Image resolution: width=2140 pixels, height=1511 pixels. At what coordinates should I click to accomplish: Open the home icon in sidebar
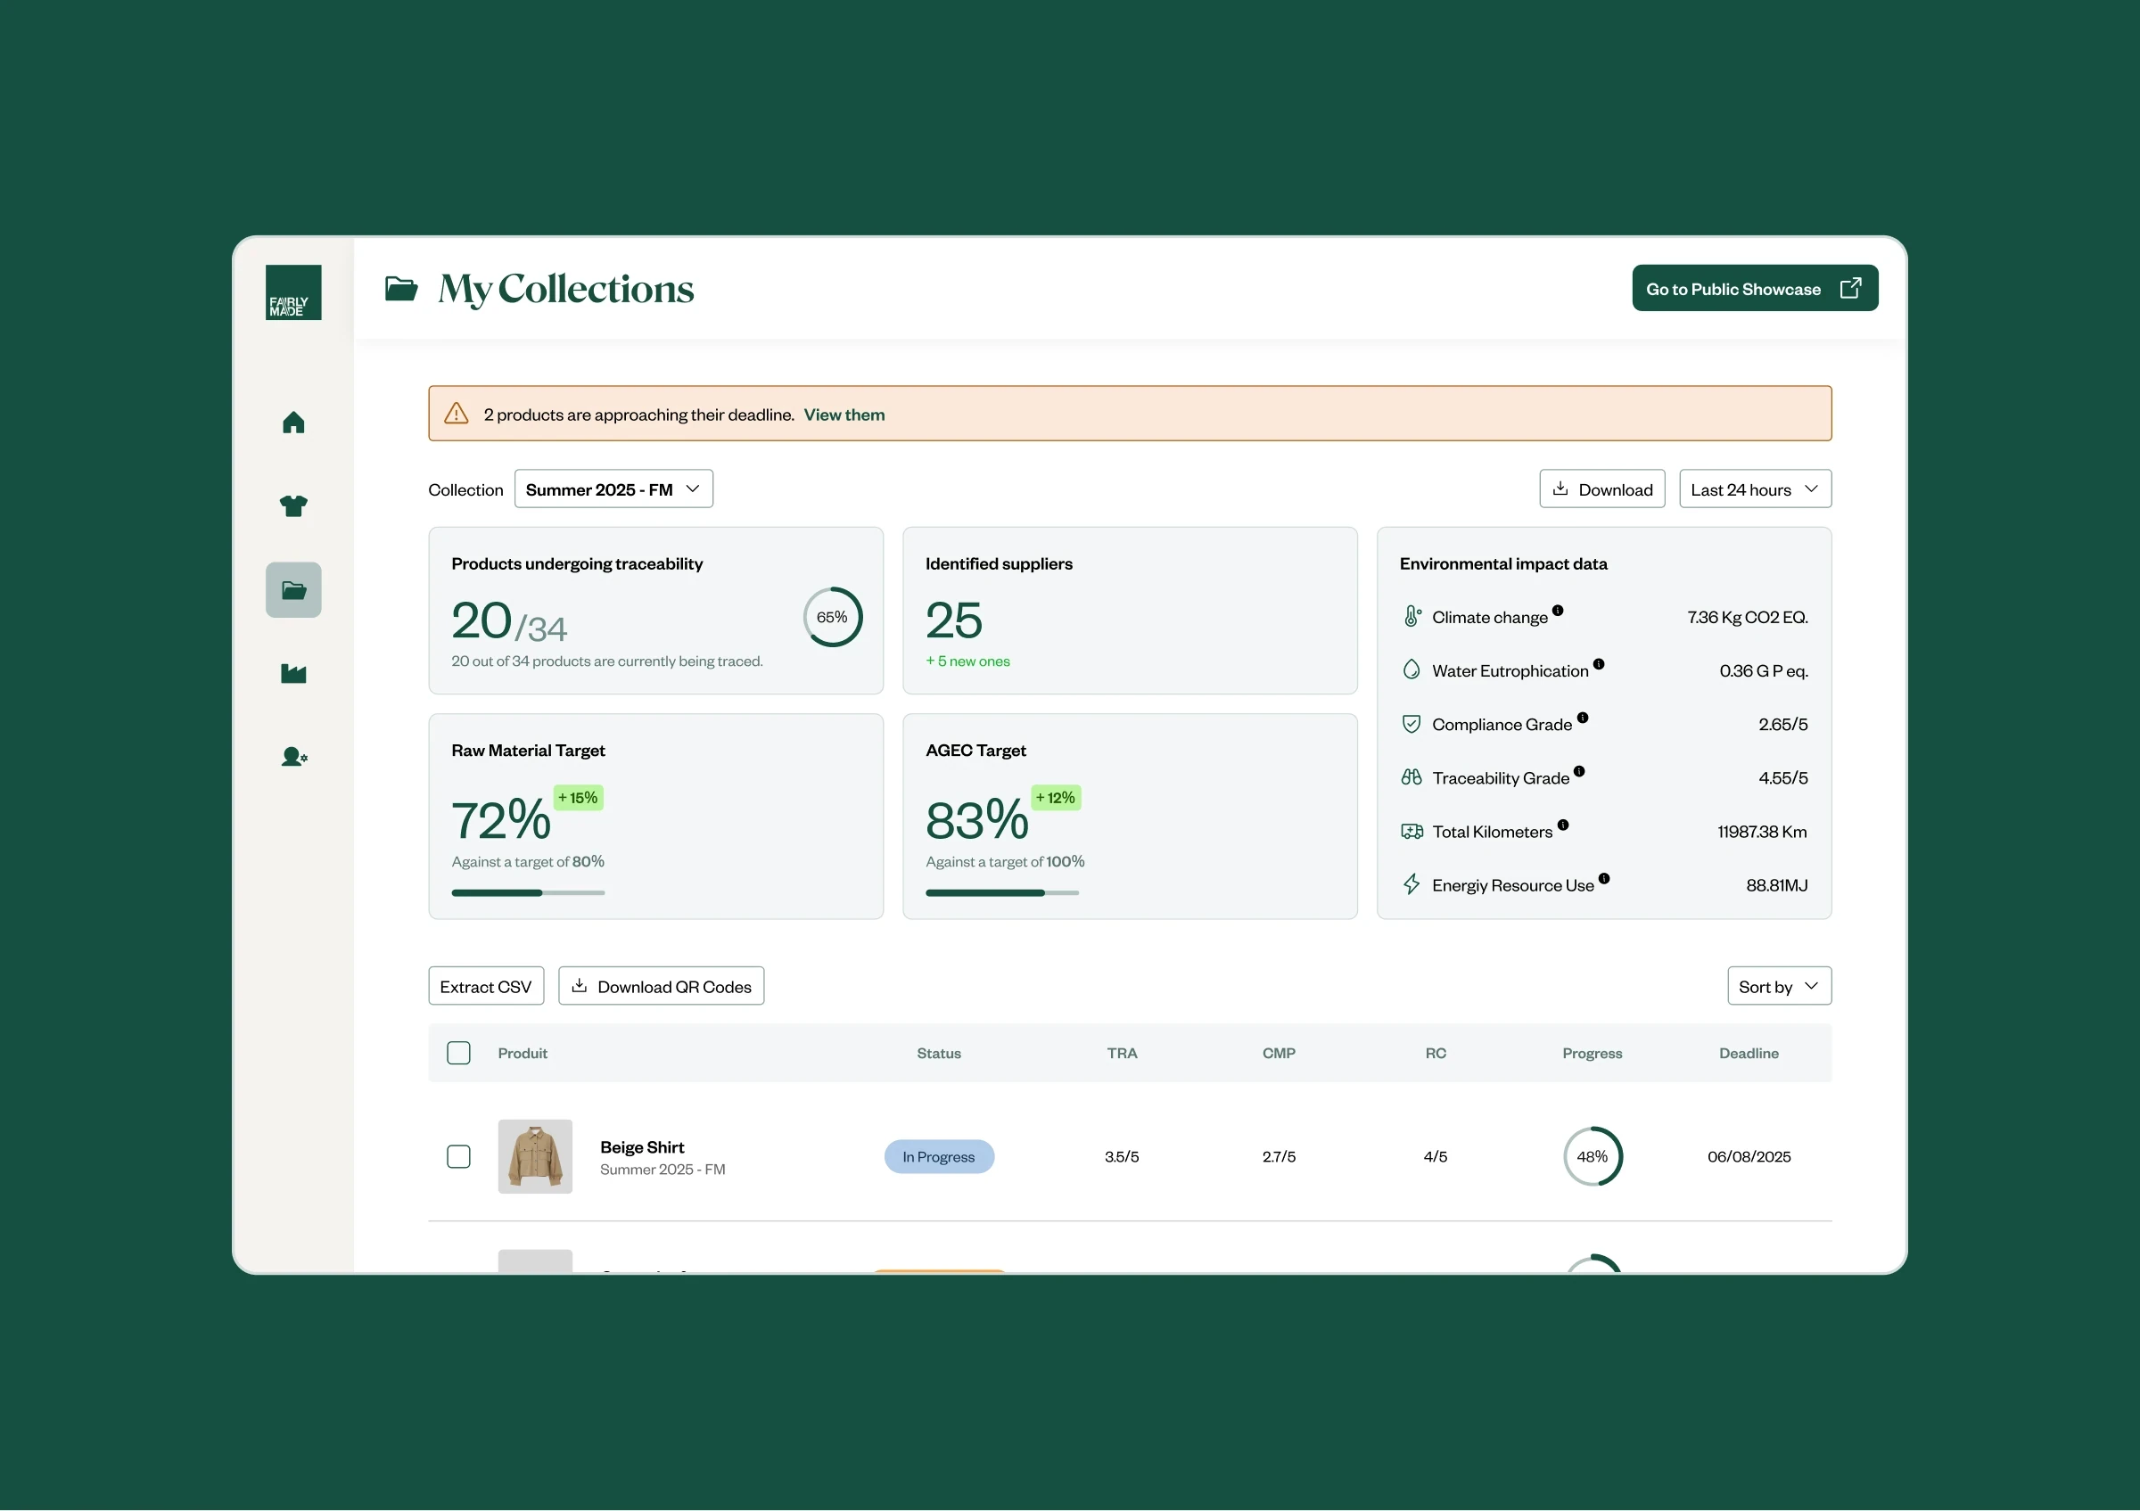(293, 423)
